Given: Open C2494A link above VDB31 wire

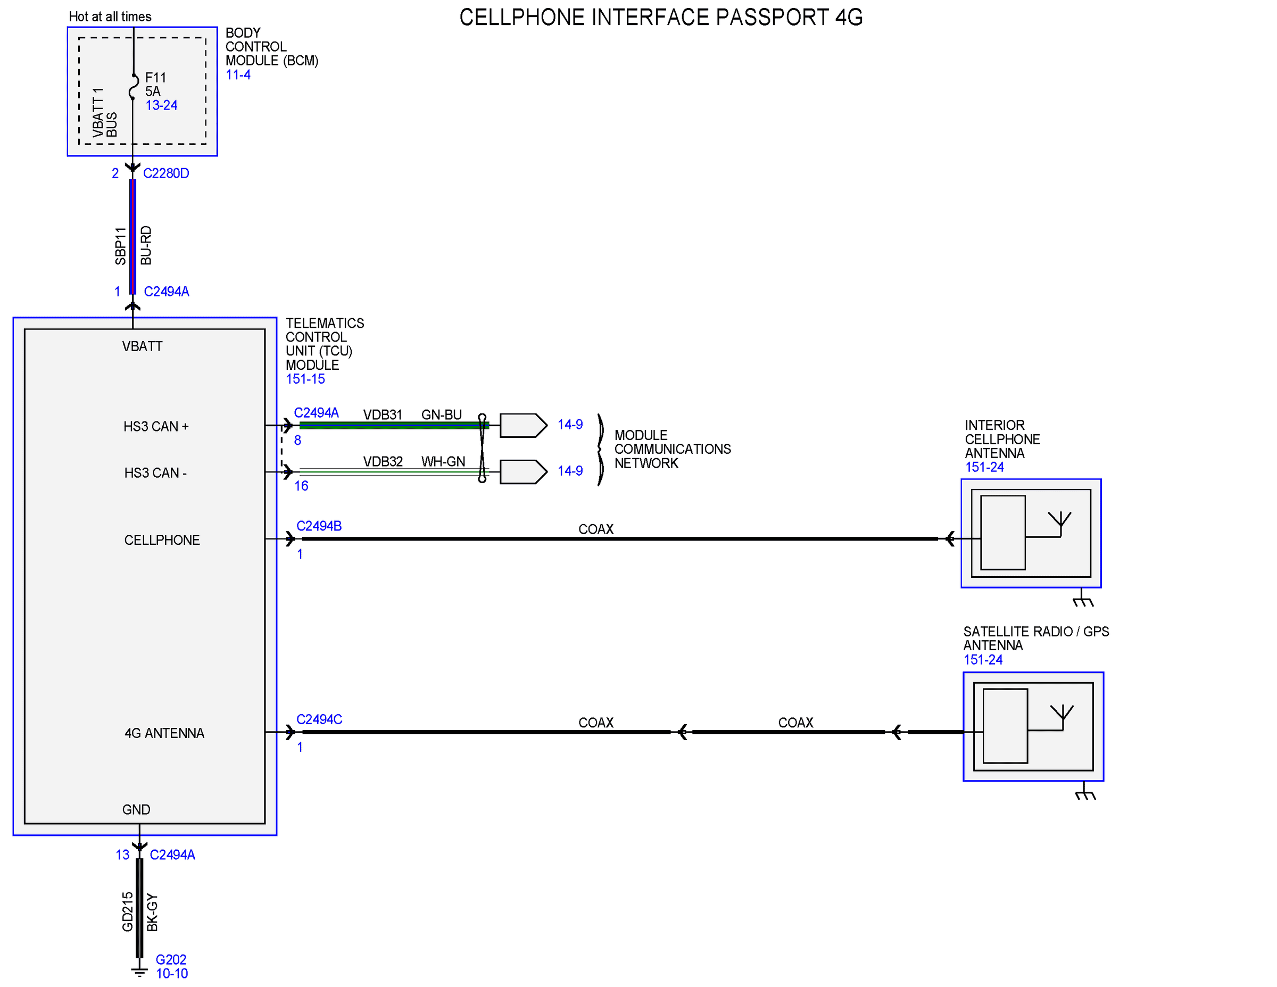Looking at the screenshot, I should (x=317, y=413).
